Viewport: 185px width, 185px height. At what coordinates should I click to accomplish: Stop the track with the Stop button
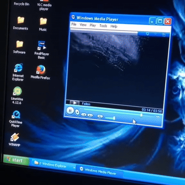click(77, 112)
